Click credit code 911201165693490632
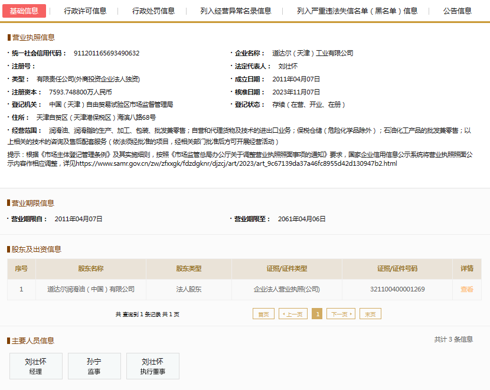Viewport: 490px width, 390px height. (x=107, y=53)
